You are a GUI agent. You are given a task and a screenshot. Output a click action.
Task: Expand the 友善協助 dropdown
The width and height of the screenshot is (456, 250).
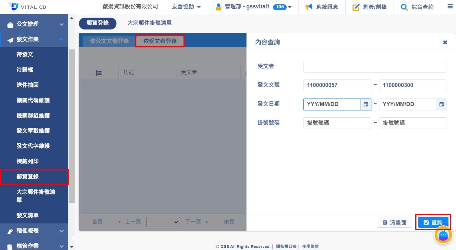[x=186, y=7]
